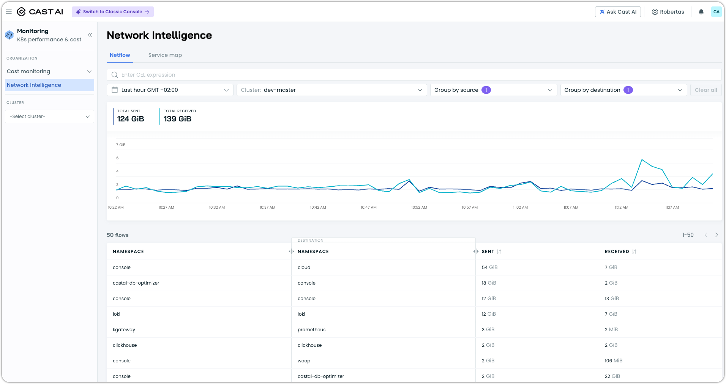Open Group by source dropdown
The width and height of the screenshot is (726, 384).
click(494, 90)
